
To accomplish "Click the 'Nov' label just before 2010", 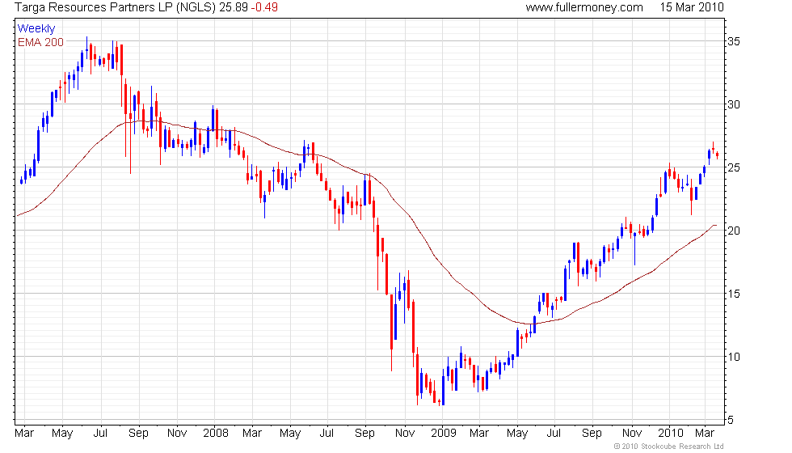I will click(632, 434).
